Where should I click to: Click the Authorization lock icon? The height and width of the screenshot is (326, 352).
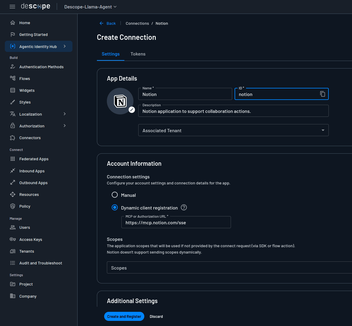pos(13,126)
